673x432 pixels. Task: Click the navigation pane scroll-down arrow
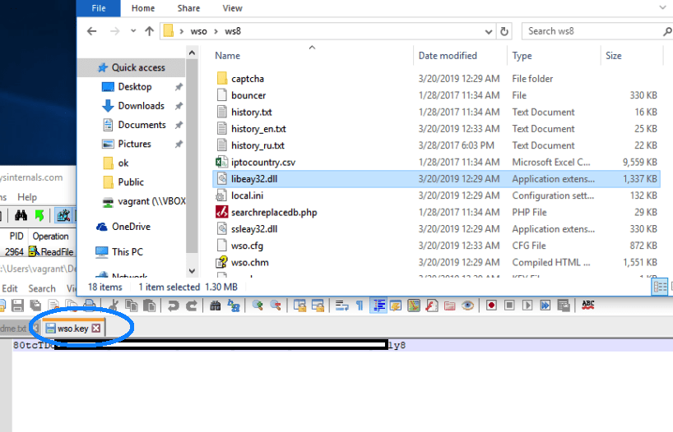click(192, 271)
